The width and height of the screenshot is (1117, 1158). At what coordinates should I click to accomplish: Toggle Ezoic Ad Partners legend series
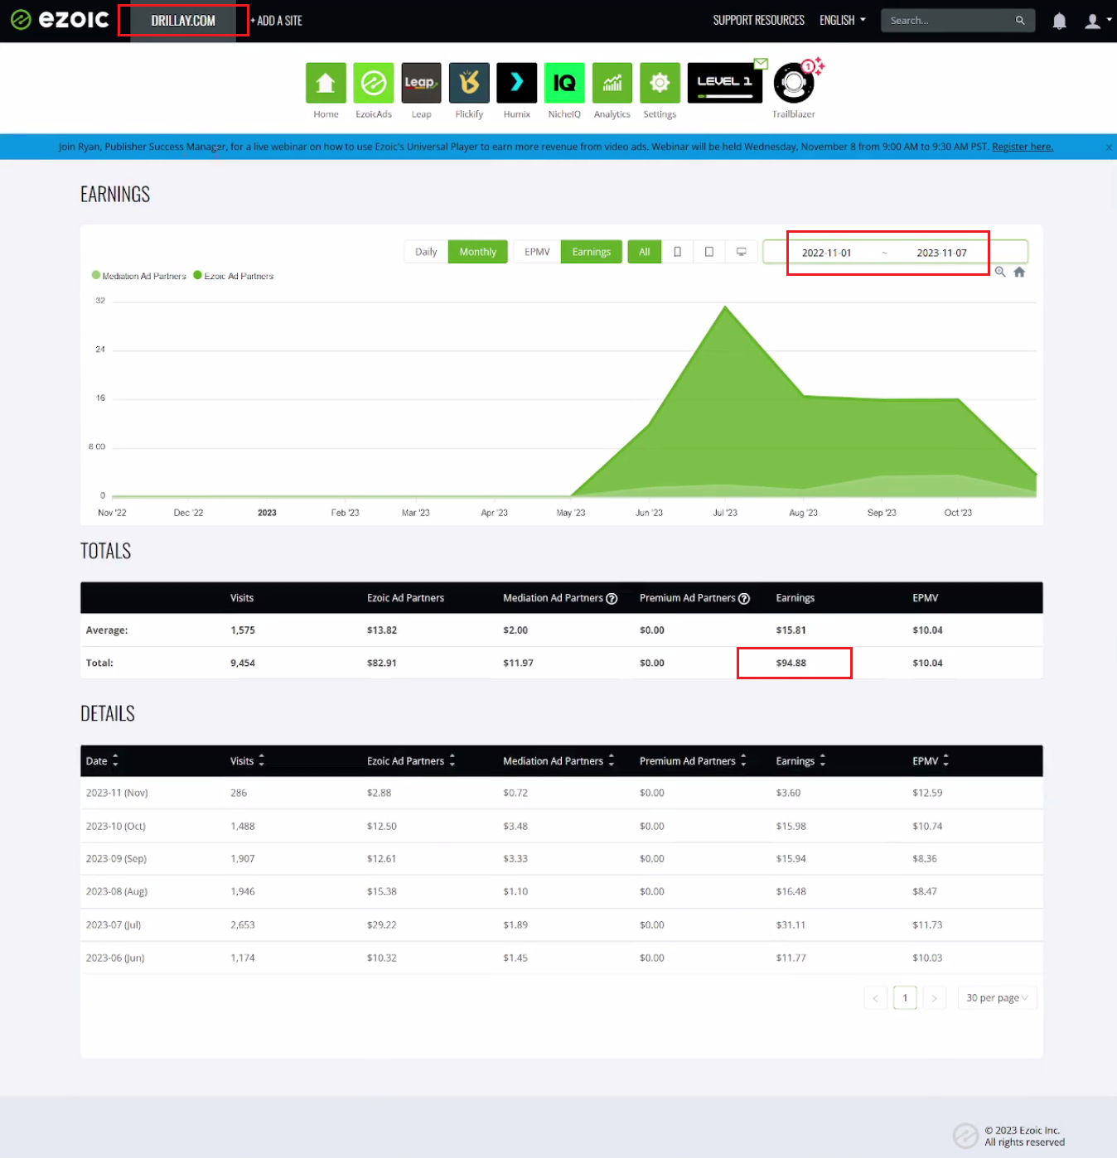pos(234,276)
